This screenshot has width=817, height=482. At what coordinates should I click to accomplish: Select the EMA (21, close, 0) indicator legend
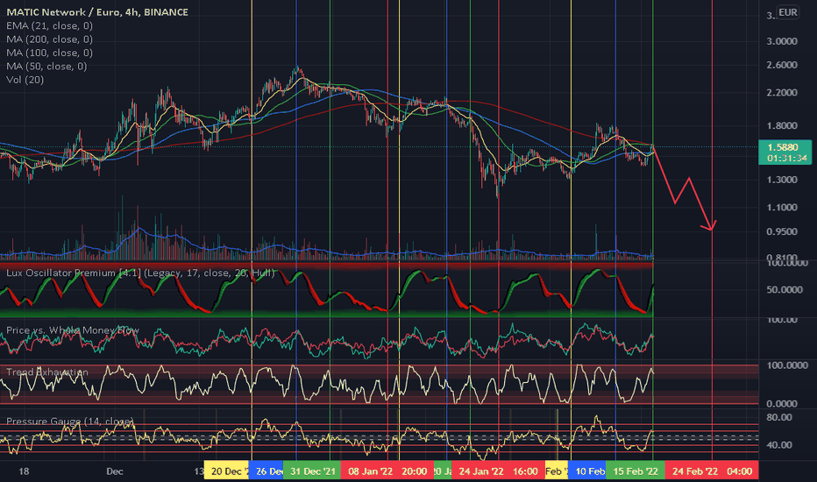click(x=49, y=25)
